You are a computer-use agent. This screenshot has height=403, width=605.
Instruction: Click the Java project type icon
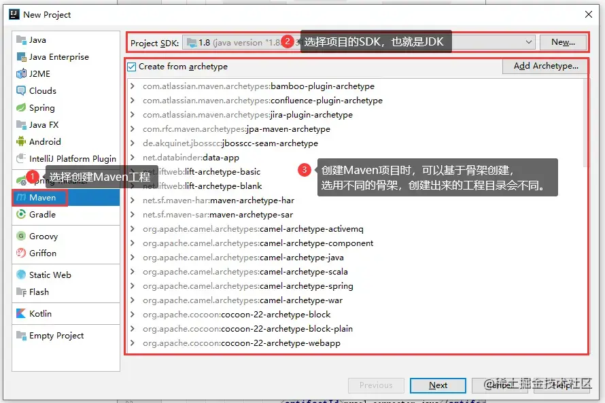pos(21,39)
